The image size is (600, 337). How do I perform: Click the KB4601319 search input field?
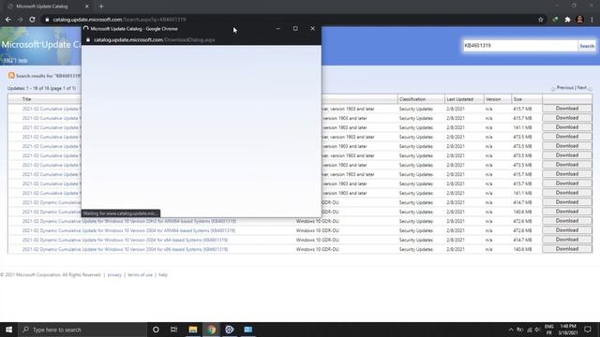[x=519, y=46]
